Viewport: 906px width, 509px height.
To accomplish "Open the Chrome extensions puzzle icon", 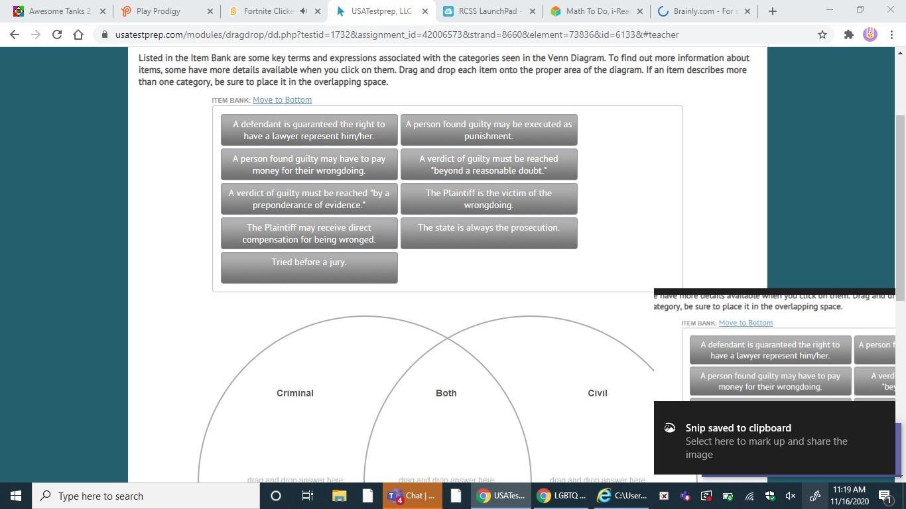I will pyautogui.click(x=848, y=34).
